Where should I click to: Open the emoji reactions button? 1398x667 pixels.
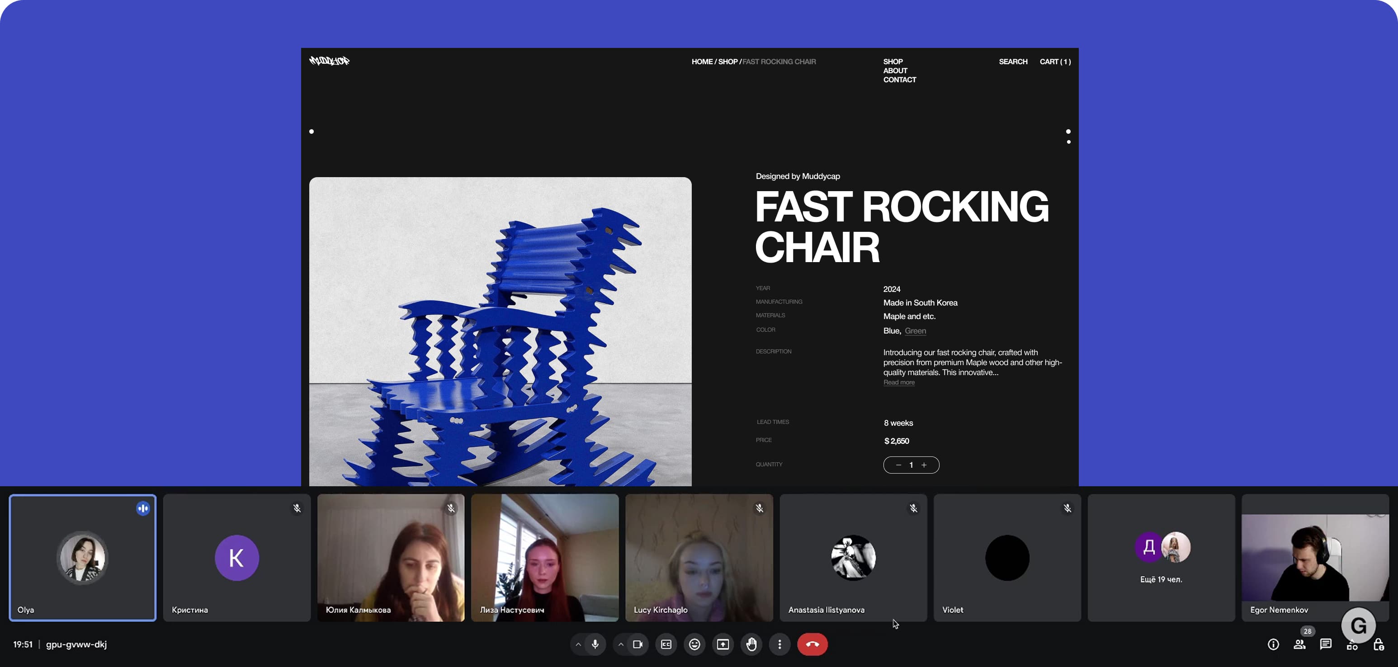(694, 644)
